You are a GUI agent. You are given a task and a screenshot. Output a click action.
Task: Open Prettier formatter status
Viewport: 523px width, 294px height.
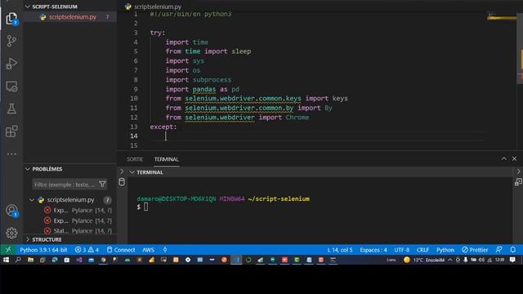coord(475,250)
